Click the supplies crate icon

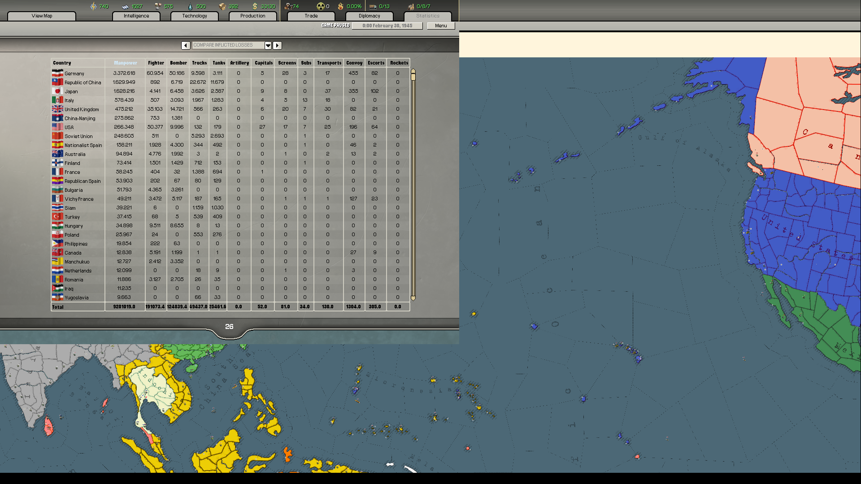pos(223,6)
